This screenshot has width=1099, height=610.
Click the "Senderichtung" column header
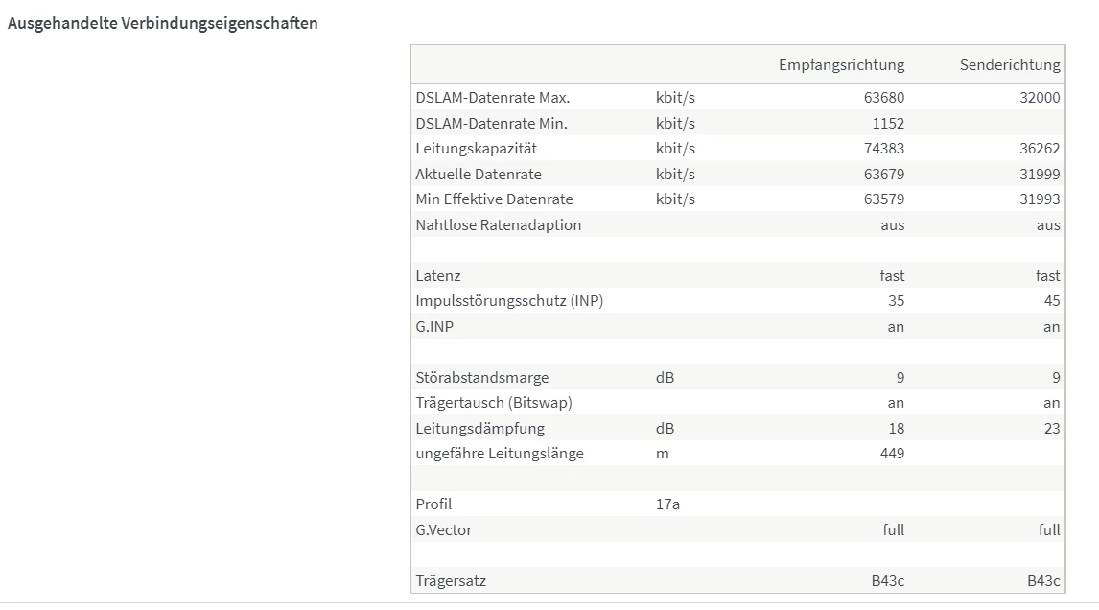point(1010,65)
